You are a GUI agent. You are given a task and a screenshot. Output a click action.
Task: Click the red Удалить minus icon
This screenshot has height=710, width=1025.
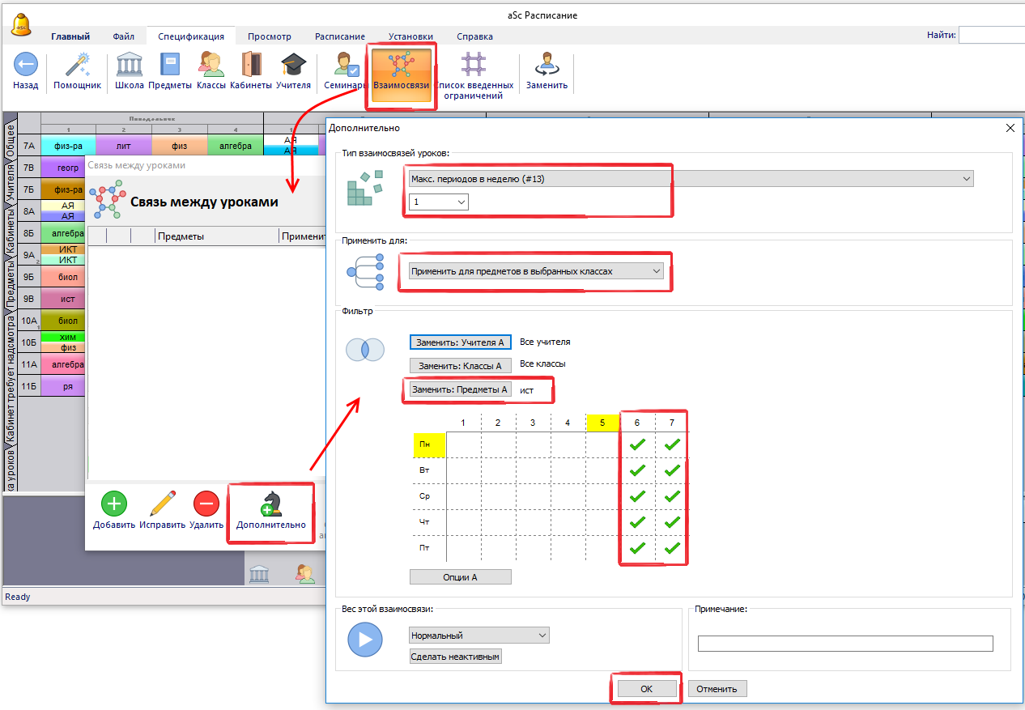pos(206,504)
